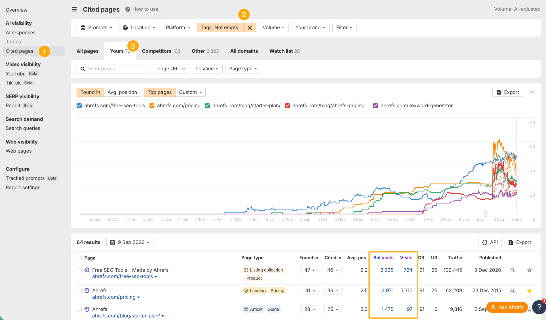546x320 pixels.
Task: Expand Found in 47 for free-seo-tools
Action: click(310, 270)
